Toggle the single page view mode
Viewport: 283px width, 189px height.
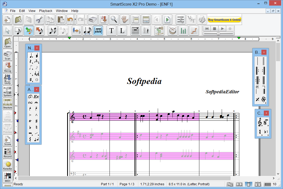[x=249, y=184]
